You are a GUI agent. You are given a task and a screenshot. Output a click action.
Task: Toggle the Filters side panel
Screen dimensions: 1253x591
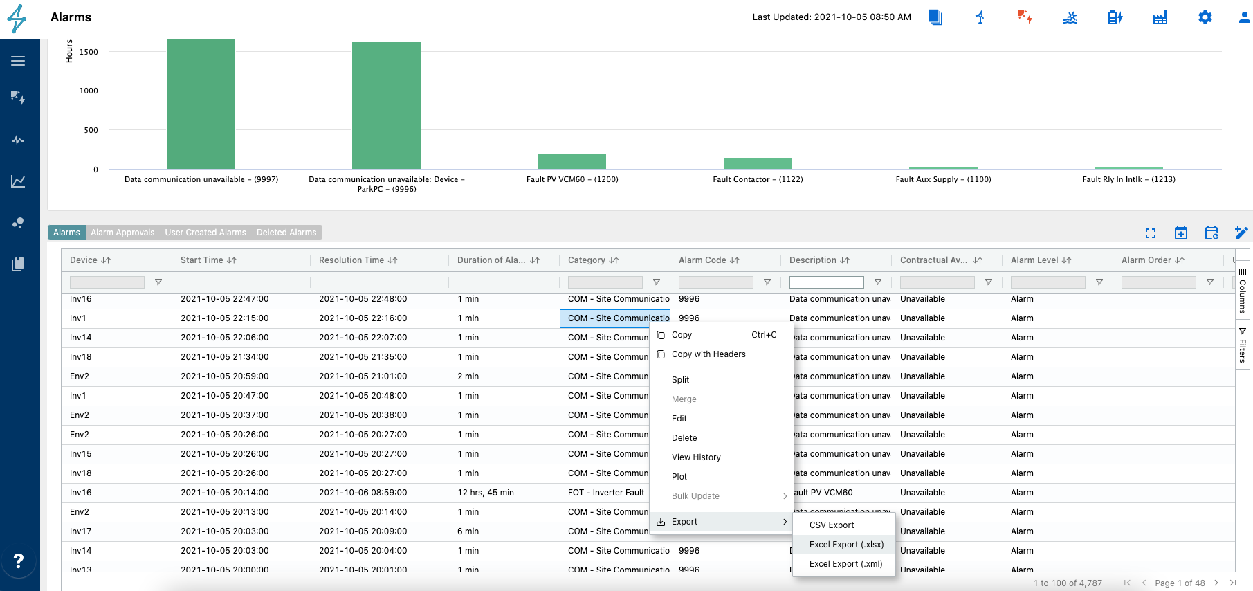coord(1243,345)
